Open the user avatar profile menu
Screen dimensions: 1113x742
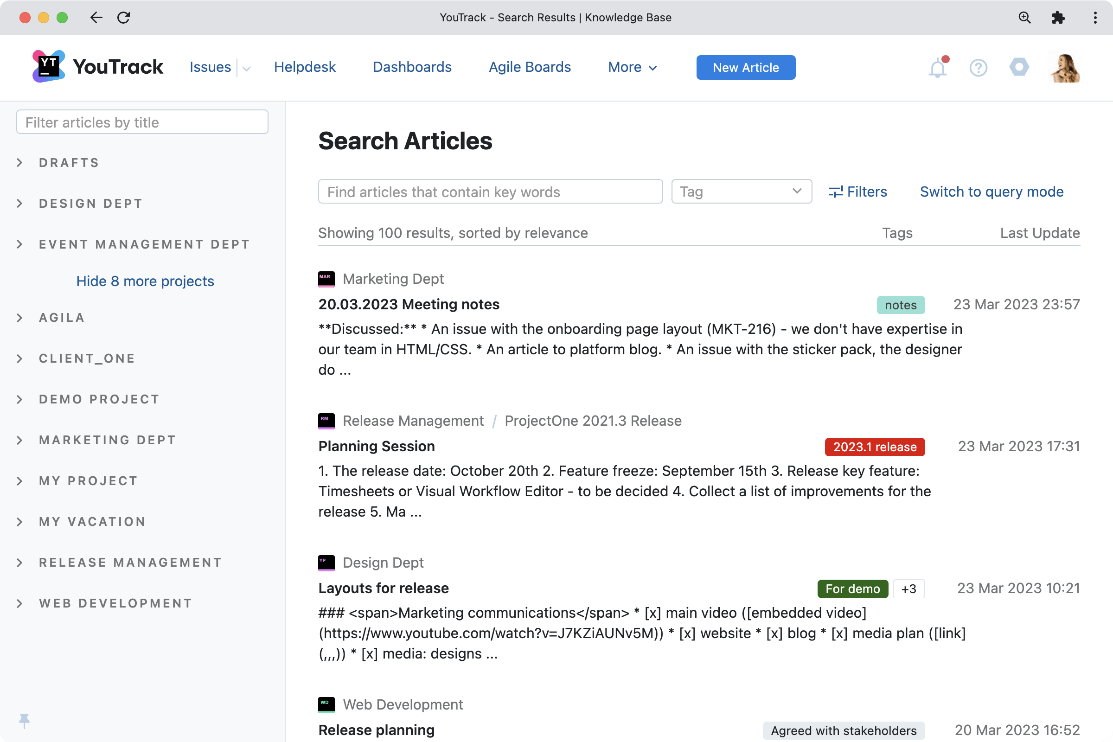tap(1065, 67)
